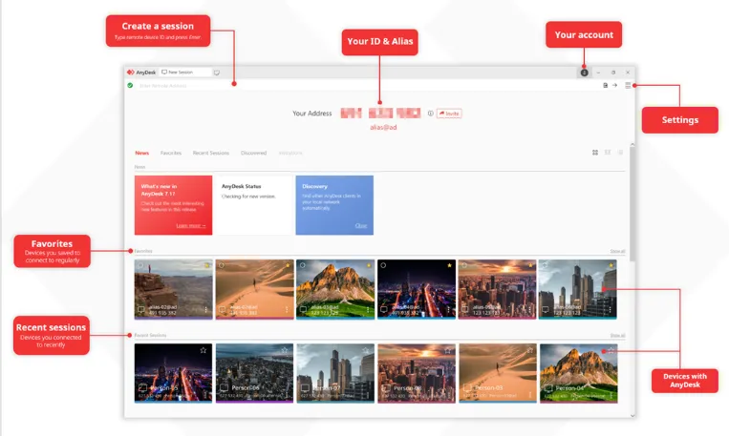The image size is (729, 436).
Task: Star the Person-06 recent session
Action: coord(284,350)
